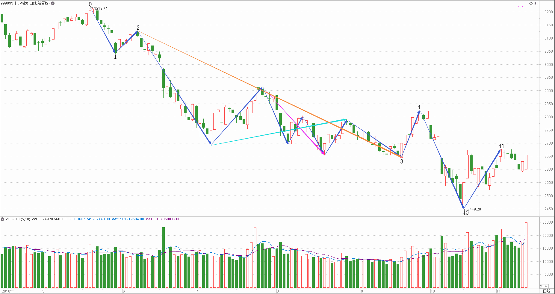Viewport: 555px width, 294px height.
Task: Click the chart title 999999 上证指数(日线.前复权)
Action: click(25, 3)
